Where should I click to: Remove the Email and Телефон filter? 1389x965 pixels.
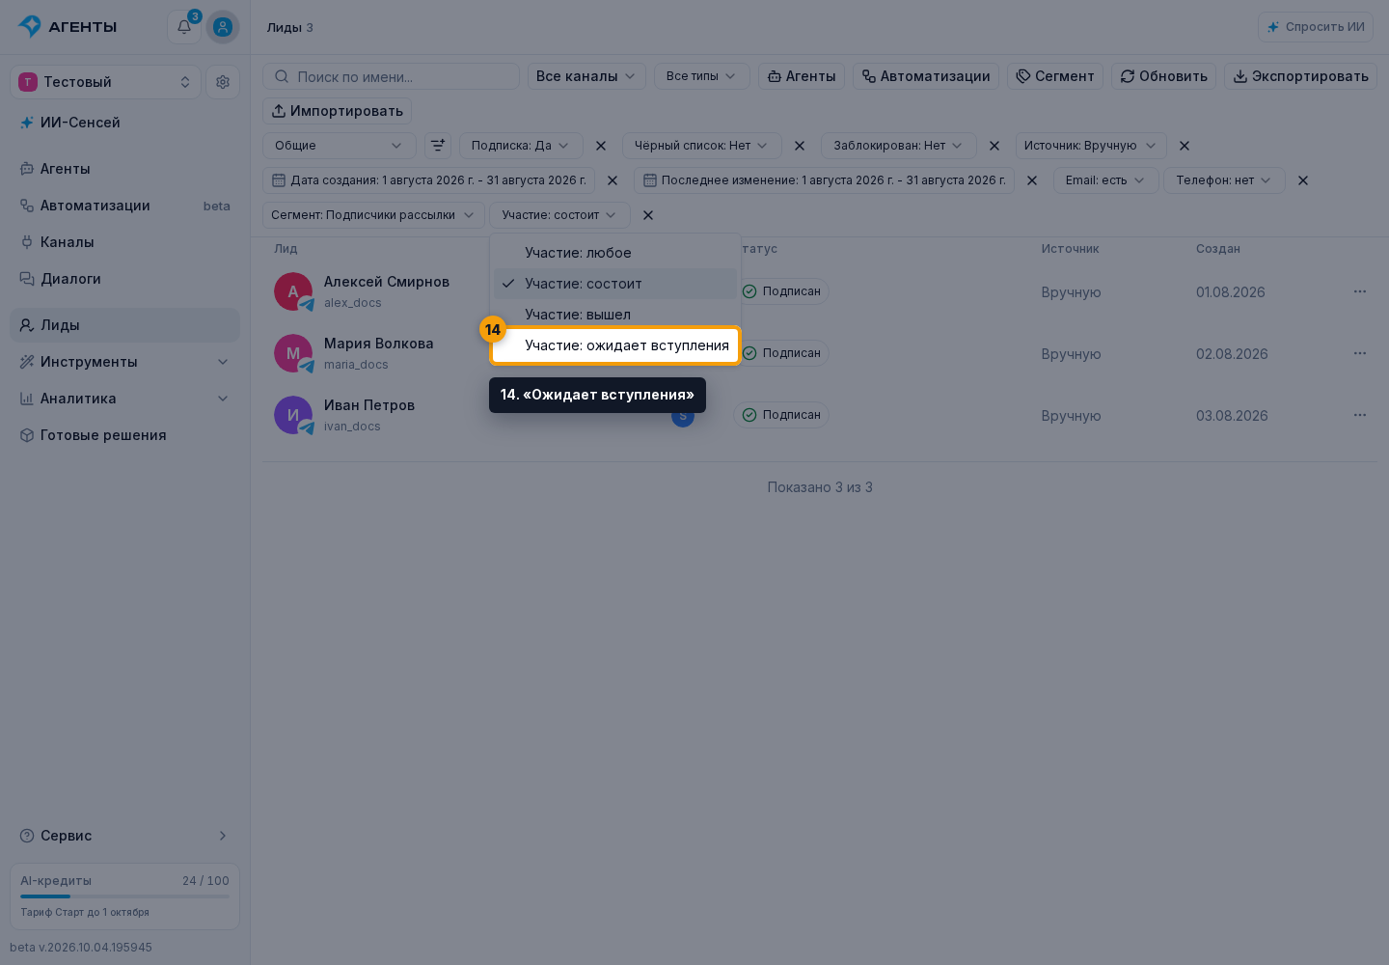coord(1303,180)
